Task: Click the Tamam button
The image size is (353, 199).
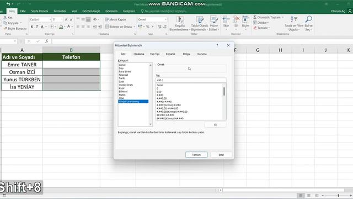Action: click(196, 155)
